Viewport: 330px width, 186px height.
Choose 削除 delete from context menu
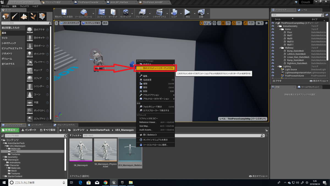pyautogui.click(x=156, y=91)
